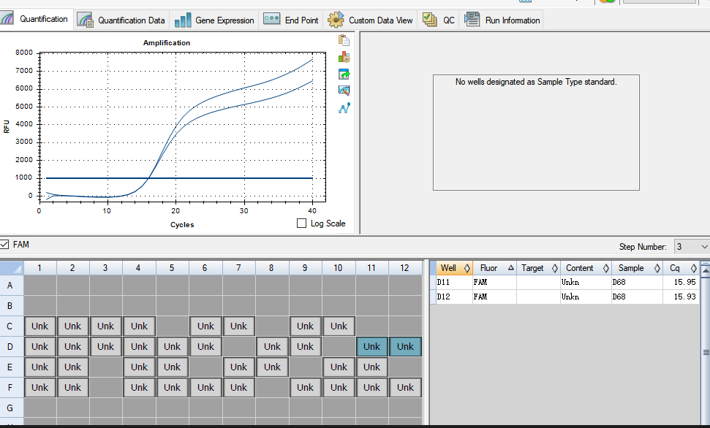710x428 pixels.
Task: Click QC tab checkmark icon
Action: [x=429, y=20]
